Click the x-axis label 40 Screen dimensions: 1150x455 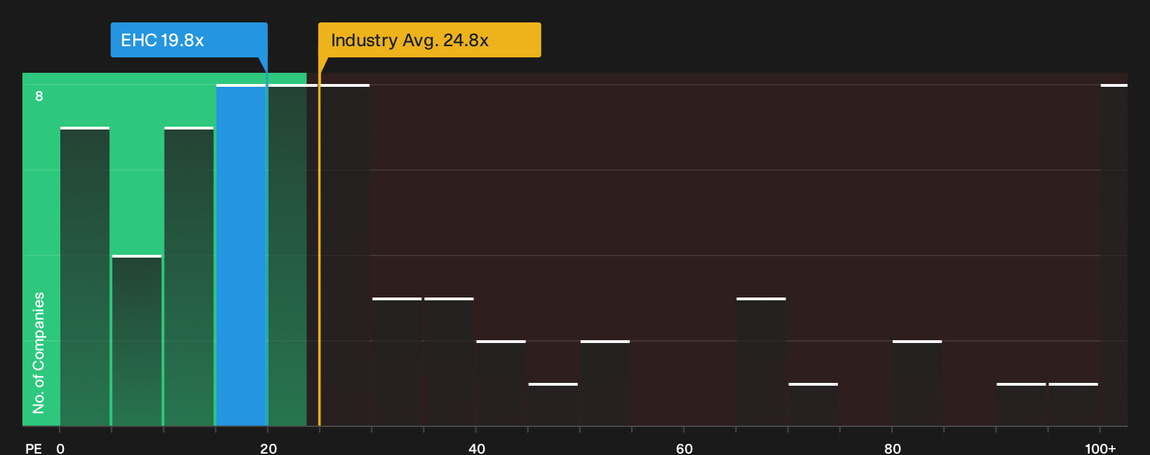[x=477, y=449]
